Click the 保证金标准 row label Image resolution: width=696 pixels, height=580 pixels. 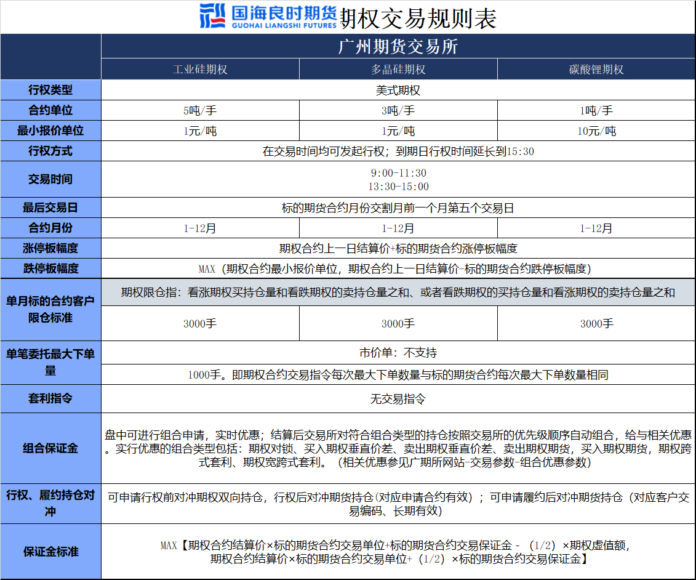tap(50, 552)
